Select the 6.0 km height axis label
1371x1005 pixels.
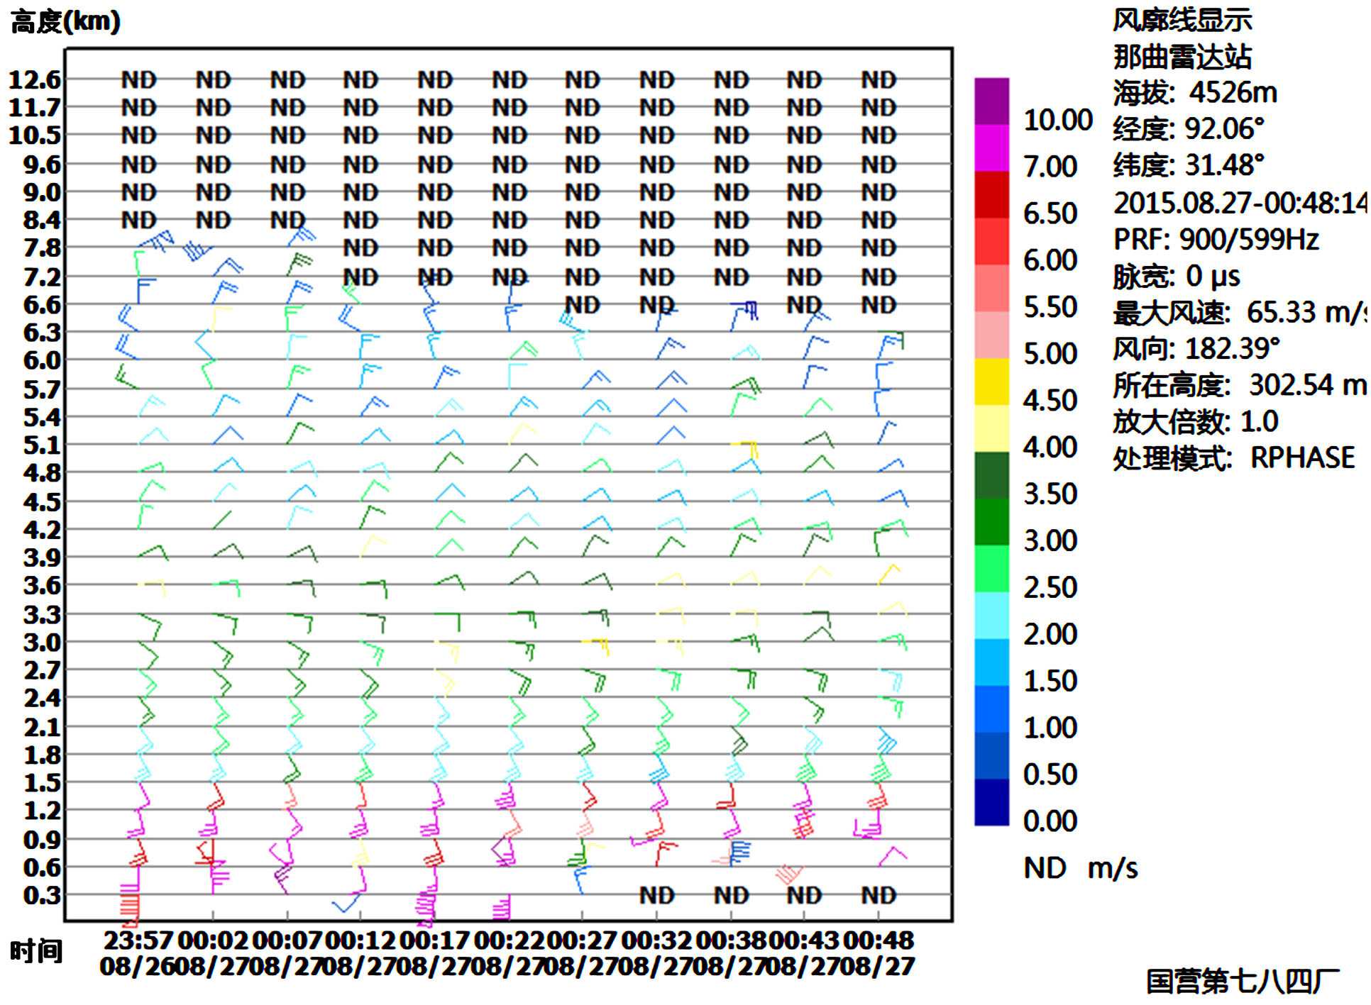point(42,360)
